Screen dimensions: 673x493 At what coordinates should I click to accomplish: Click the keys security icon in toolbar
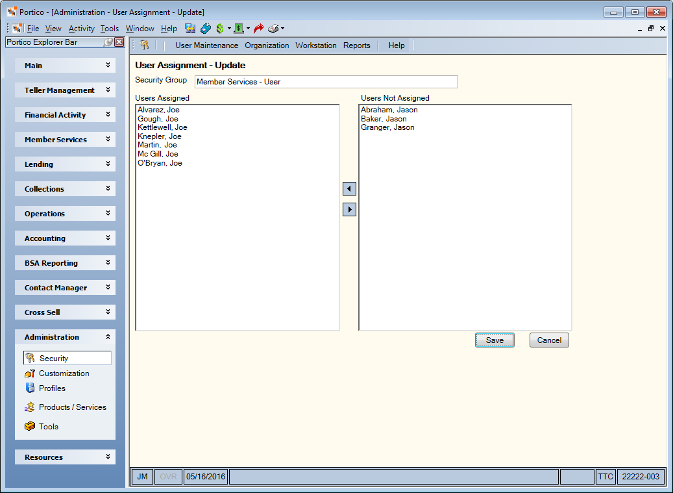click(145, 45)
